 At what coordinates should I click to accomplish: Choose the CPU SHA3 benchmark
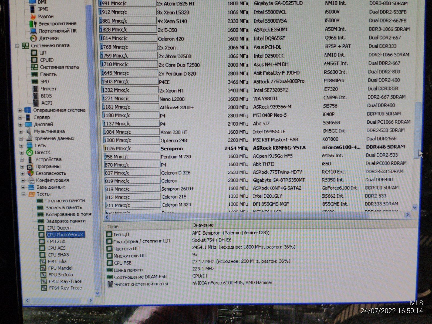[x=58, y=255]
